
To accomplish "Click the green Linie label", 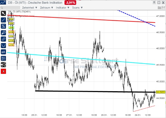I will 11,28.
